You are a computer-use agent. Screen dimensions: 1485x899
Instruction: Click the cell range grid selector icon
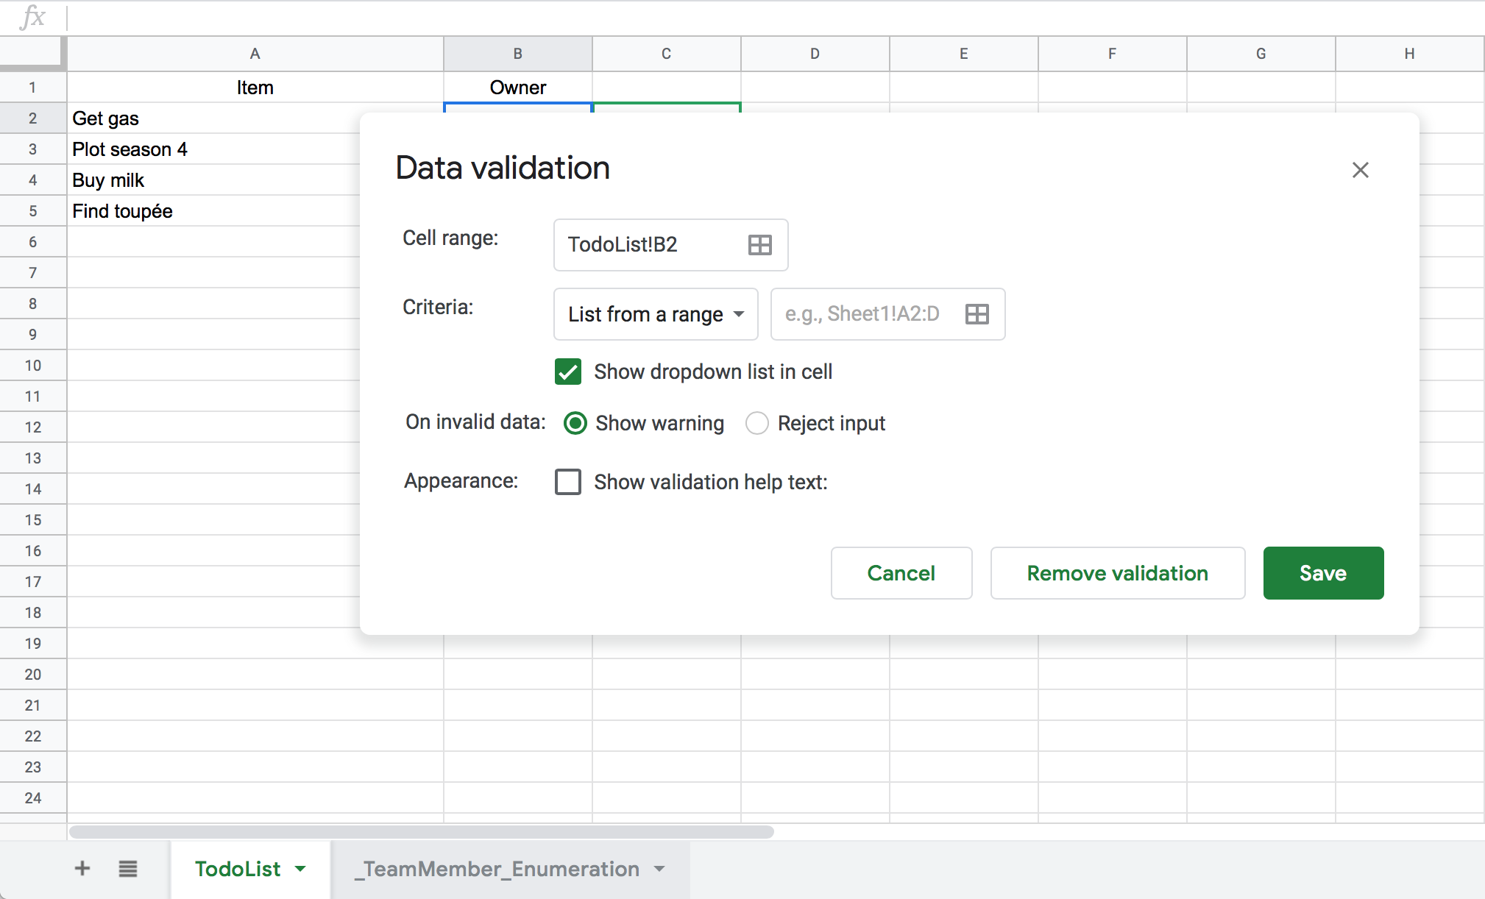(x=759, y=245)
